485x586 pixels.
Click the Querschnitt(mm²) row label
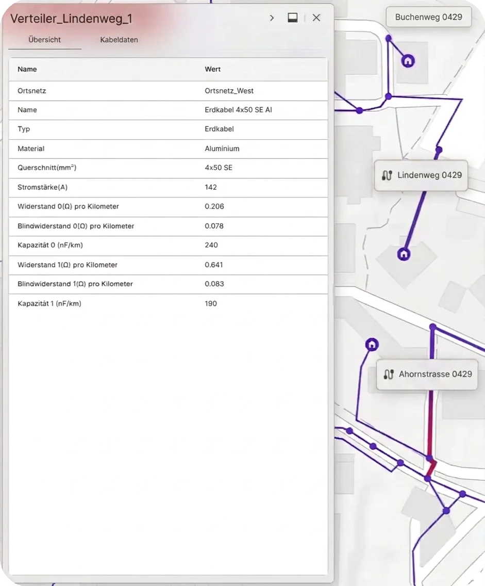pos(47,168)
